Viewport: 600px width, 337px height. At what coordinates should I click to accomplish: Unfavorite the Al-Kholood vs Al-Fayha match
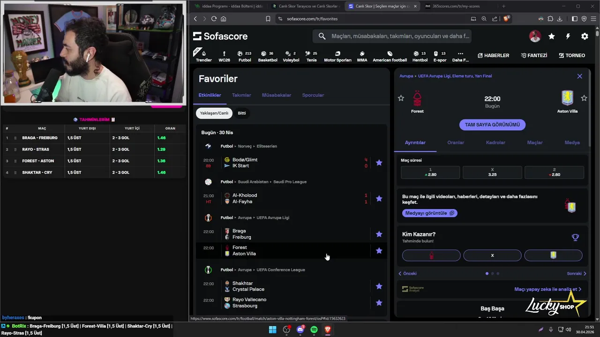(x=379, y=198)
